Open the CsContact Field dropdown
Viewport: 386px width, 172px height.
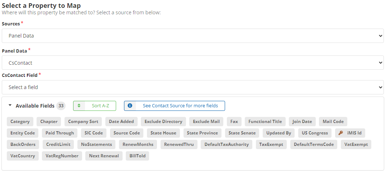(x=192, y=87)
